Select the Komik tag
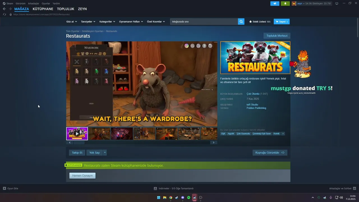 pos(277,134)
